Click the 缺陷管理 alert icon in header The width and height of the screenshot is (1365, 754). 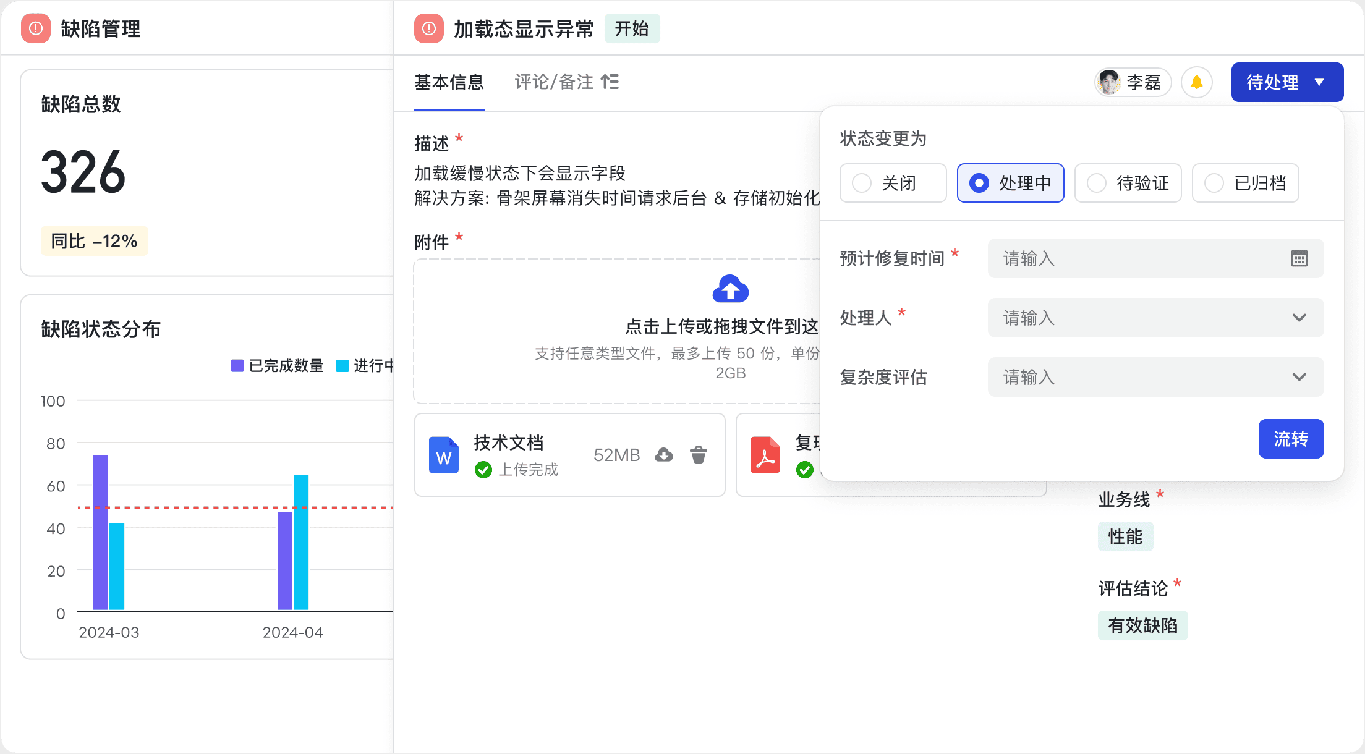click(x=35, y=28)
